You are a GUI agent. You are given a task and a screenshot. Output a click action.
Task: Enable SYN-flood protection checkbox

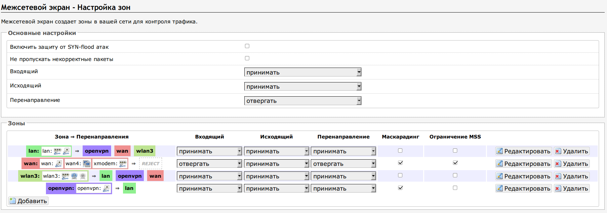coord(247,46)
